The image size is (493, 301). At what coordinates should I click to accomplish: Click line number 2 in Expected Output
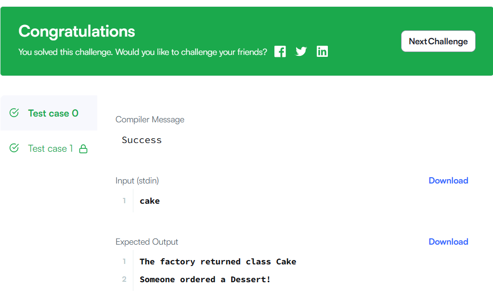tap(124, 279)
